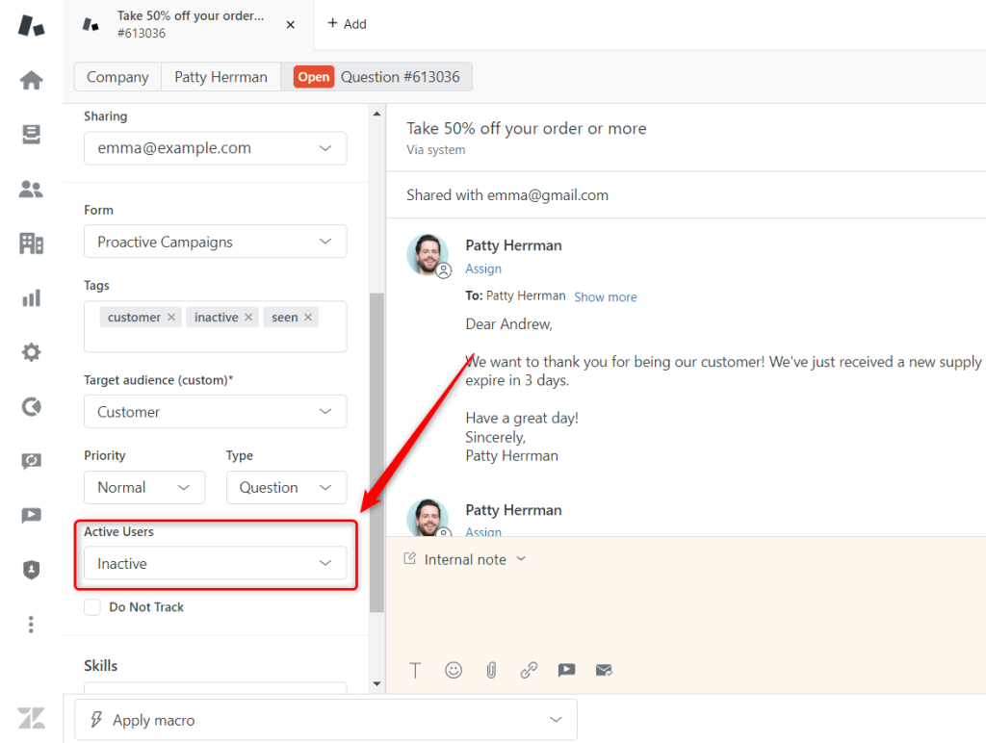
Task: Switch to the Company tab
Action: pos(117,76)
